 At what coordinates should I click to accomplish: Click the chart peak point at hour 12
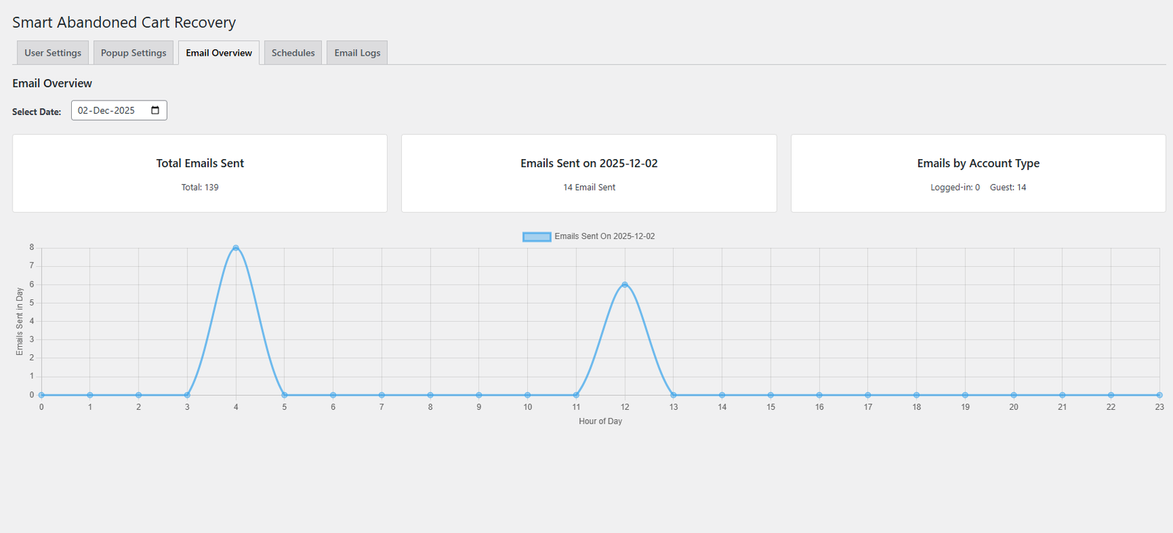click(625, 284)
